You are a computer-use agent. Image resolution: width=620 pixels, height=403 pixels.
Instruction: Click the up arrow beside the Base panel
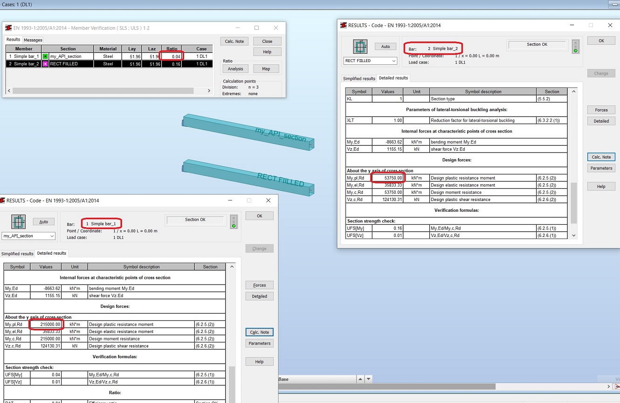point(360,379)
